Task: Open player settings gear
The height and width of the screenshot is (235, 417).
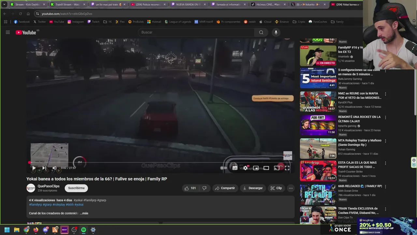Action: tap(245, 168)
